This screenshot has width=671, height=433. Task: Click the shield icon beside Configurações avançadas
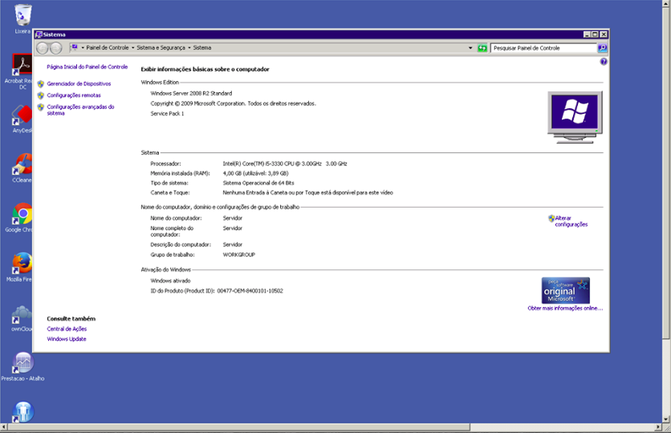pos(41,107)
